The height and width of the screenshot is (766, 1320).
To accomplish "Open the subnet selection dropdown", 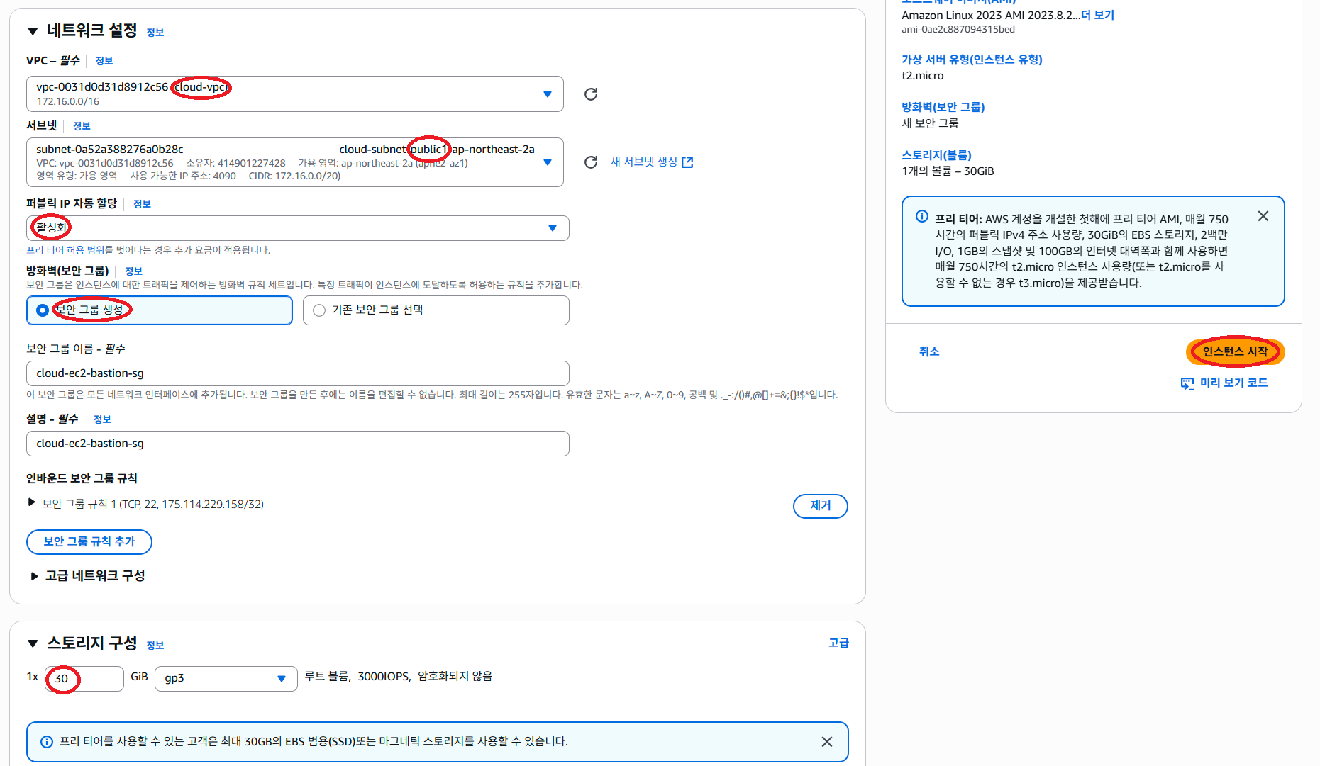I will click(x=547, y=162).
